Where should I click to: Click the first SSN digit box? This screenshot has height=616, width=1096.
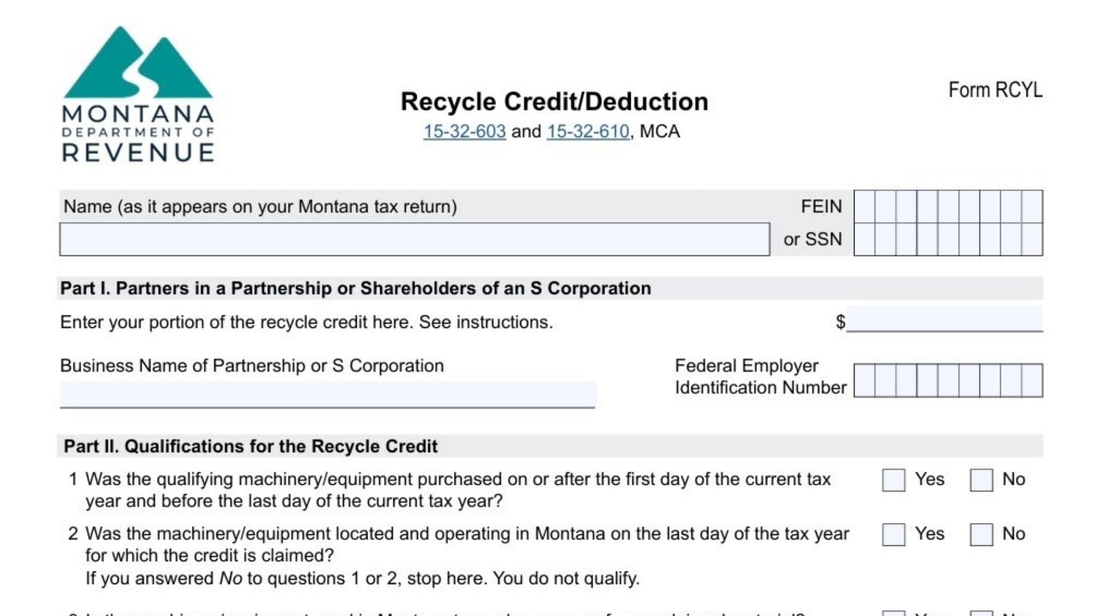[x=864, y=240]
